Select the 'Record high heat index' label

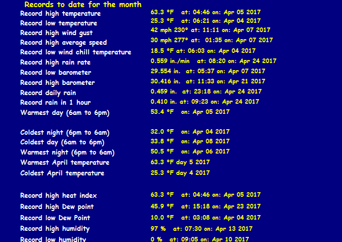point(59,196)
